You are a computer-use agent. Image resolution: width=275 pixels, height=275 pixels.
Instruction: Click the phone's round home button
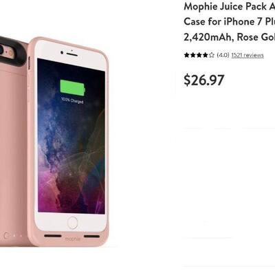(x=73, y=223)
